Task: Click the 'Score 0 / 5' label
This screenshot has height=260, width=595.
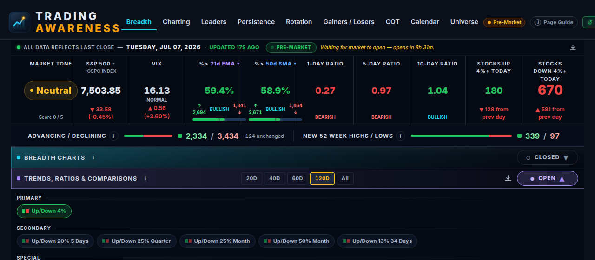Action: click(x=51, y=117)
